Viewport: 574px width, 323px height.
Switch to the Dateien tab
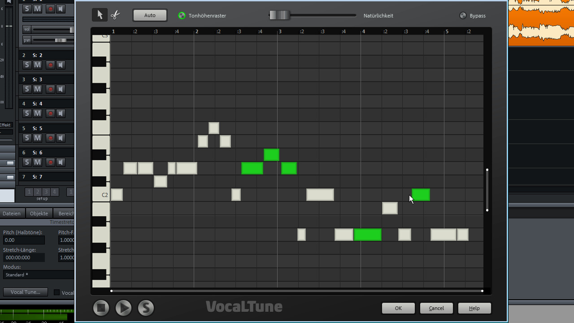pos(12,214)
